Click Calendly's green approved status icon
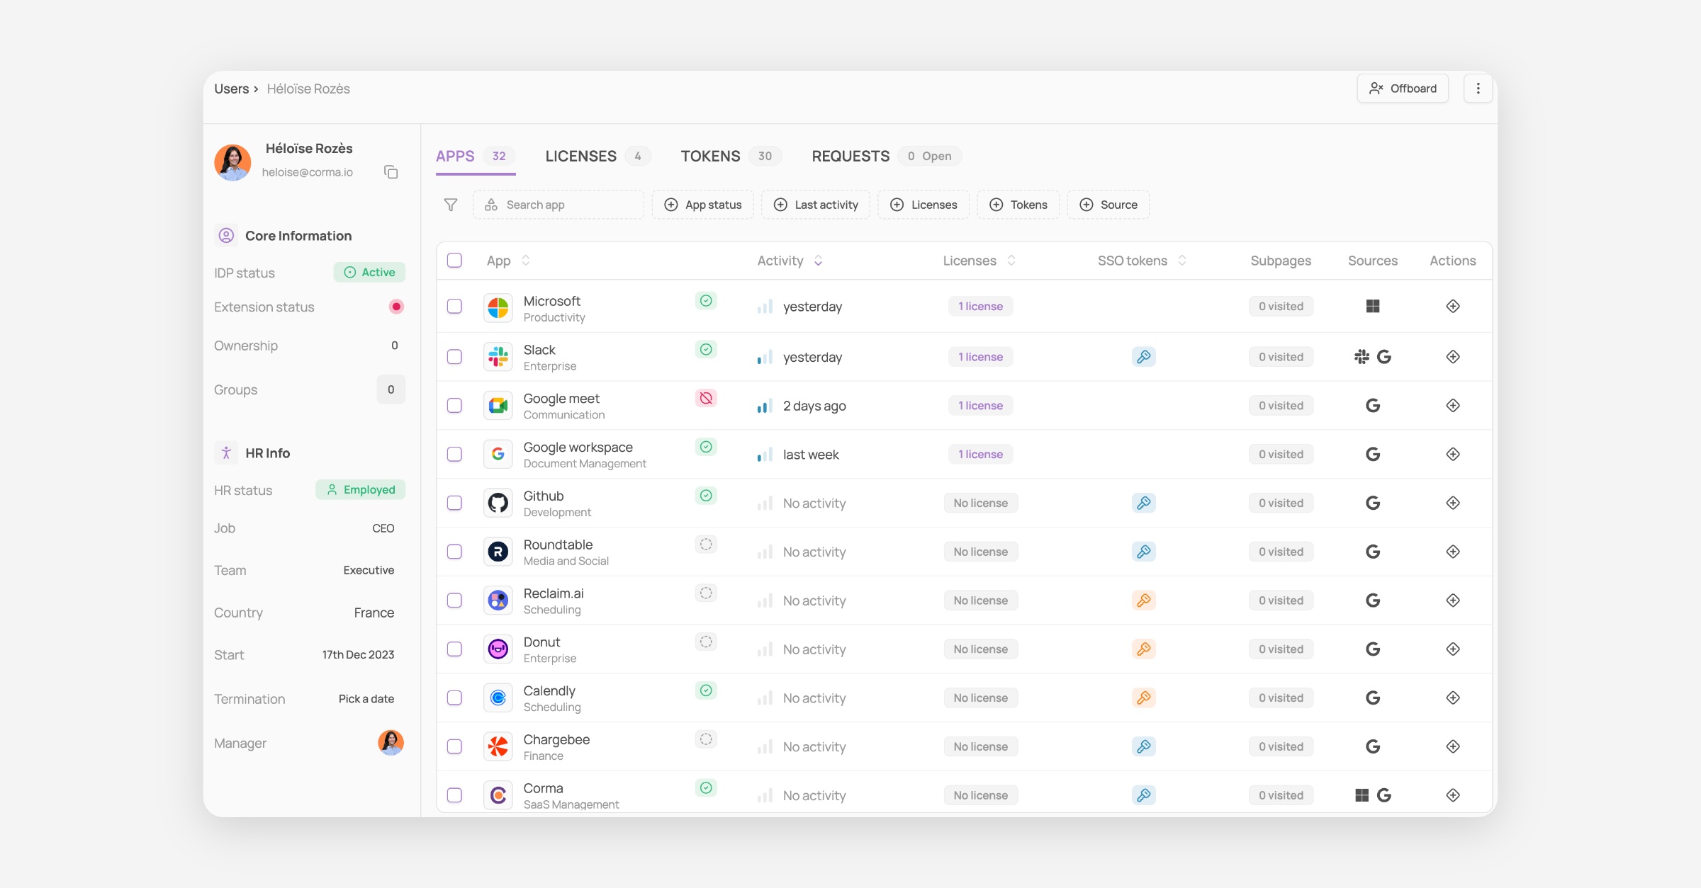This screenshot has width=1701, height=888. [x=706, y=690]
